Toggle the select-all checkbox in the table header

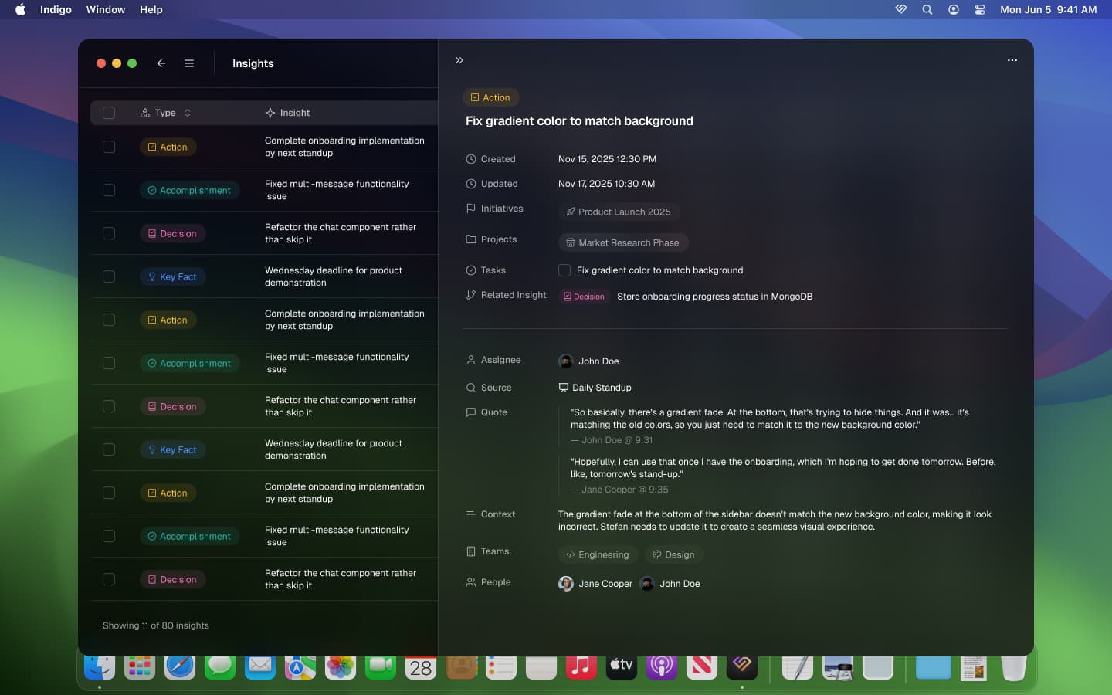[109, 113]
